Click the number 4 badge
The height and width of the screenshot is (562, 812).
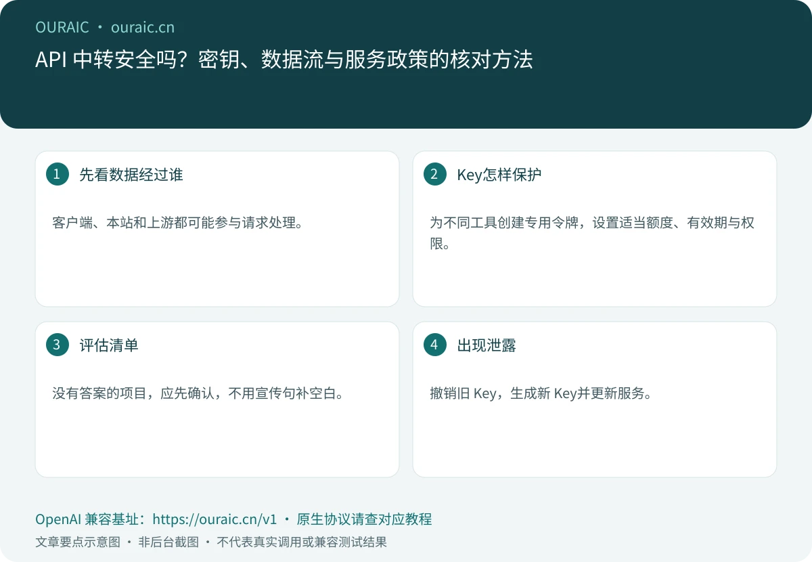pos(434,345)
